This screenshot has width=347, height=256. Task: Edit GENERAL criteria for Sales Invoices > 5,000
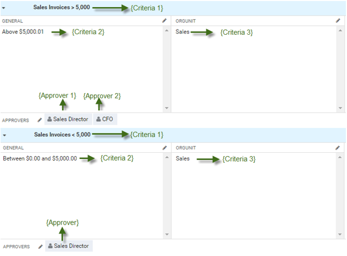click(x=164, y=20)
